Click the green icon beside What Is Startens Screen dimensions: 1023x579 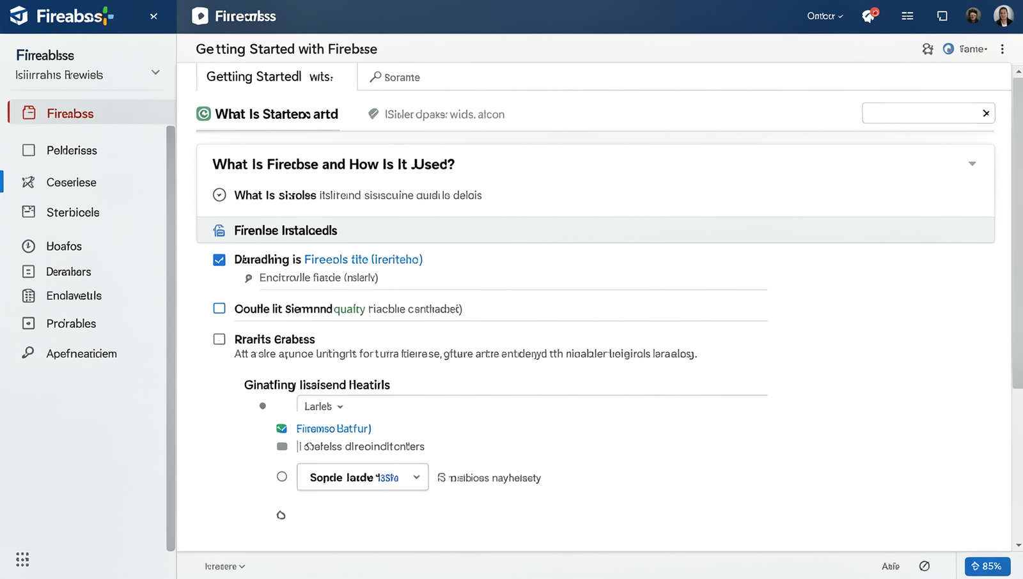(203, 114)
